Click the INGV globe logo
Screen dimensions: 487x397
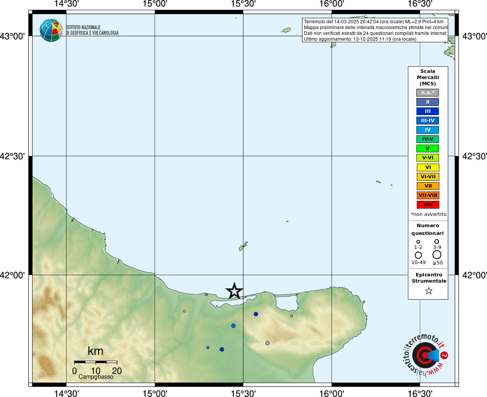51,30
